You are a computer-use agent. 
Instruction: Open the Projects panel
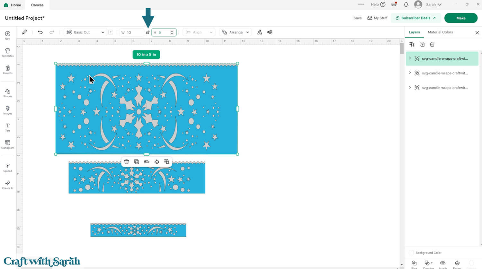(8, 70)
